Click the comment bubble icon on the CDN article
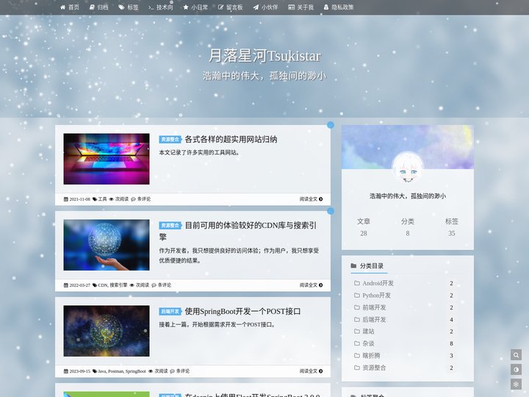The image size is (529, 397). click(154, 285)
